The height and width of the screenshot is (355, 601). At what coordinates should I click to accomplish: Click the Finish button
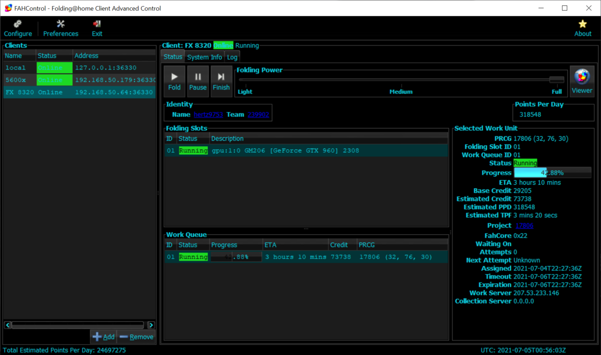pos(221,81)
